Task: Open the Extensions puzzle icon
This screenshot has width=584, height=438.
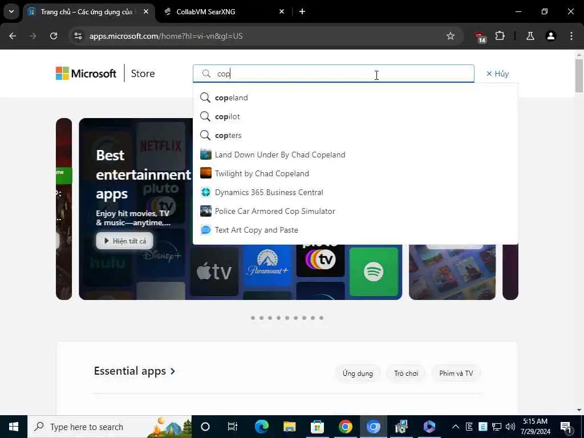Action: click(500, 36)
